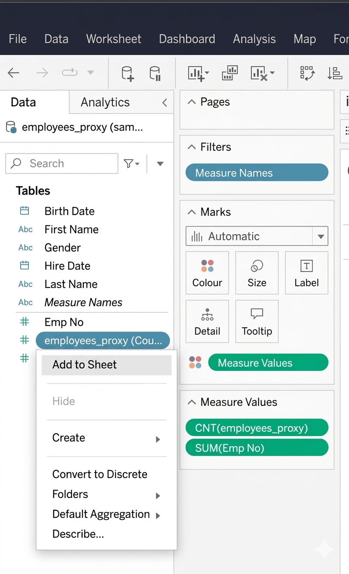349x574 pixels.
Task: Click the Pause Auto Updates icon
Action: coord(155,73)
